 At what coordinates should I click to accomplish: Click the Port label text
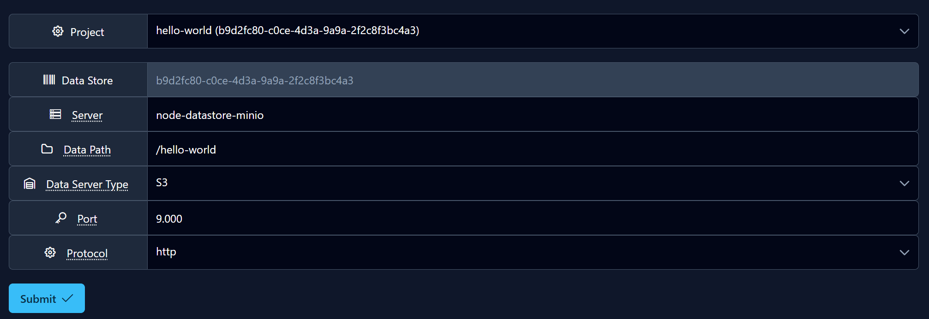click(87, 219)
